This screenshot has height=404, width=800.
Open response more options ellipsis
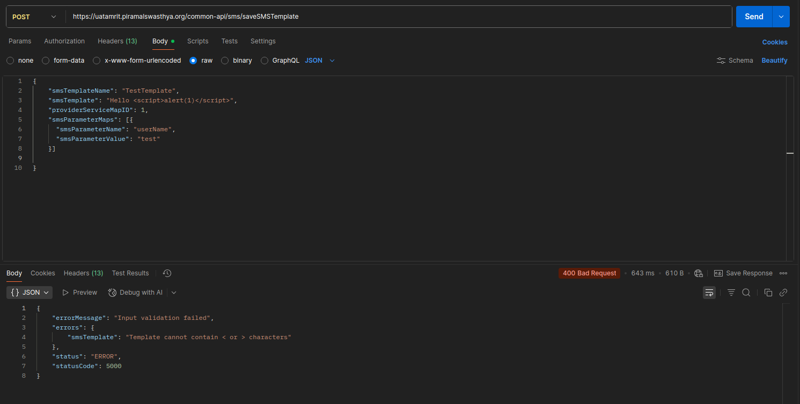783,273
